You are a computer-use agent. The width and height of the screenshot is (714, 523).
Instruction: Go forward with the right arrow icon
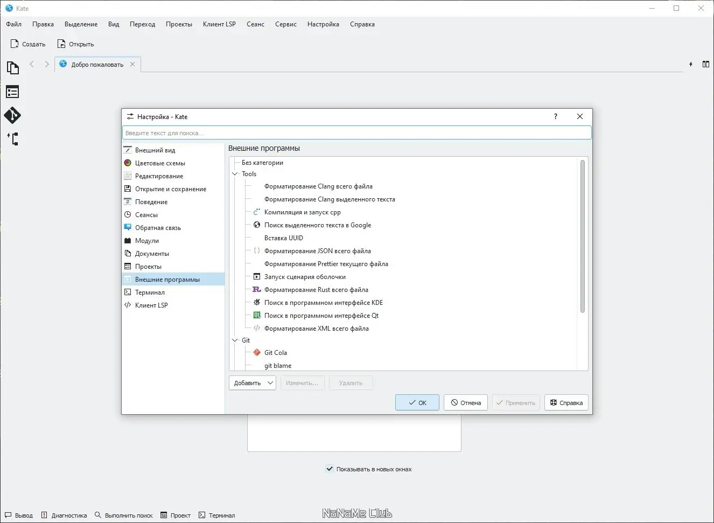click(47, 64)
